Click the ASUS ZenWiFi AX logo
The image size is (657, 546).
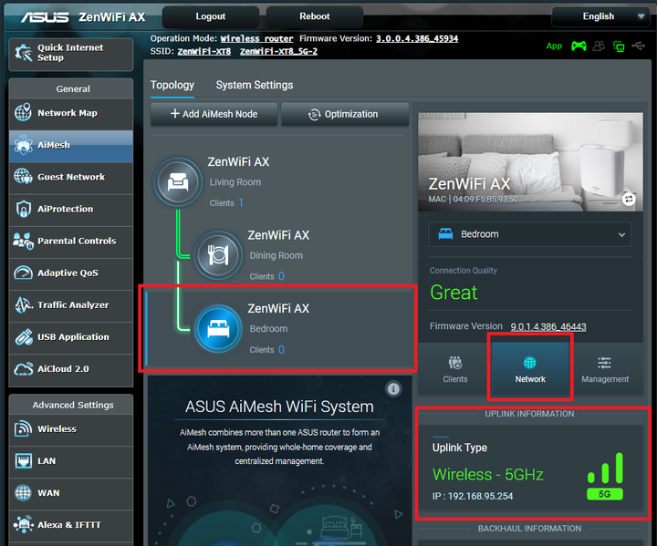(x=83, y=17)
